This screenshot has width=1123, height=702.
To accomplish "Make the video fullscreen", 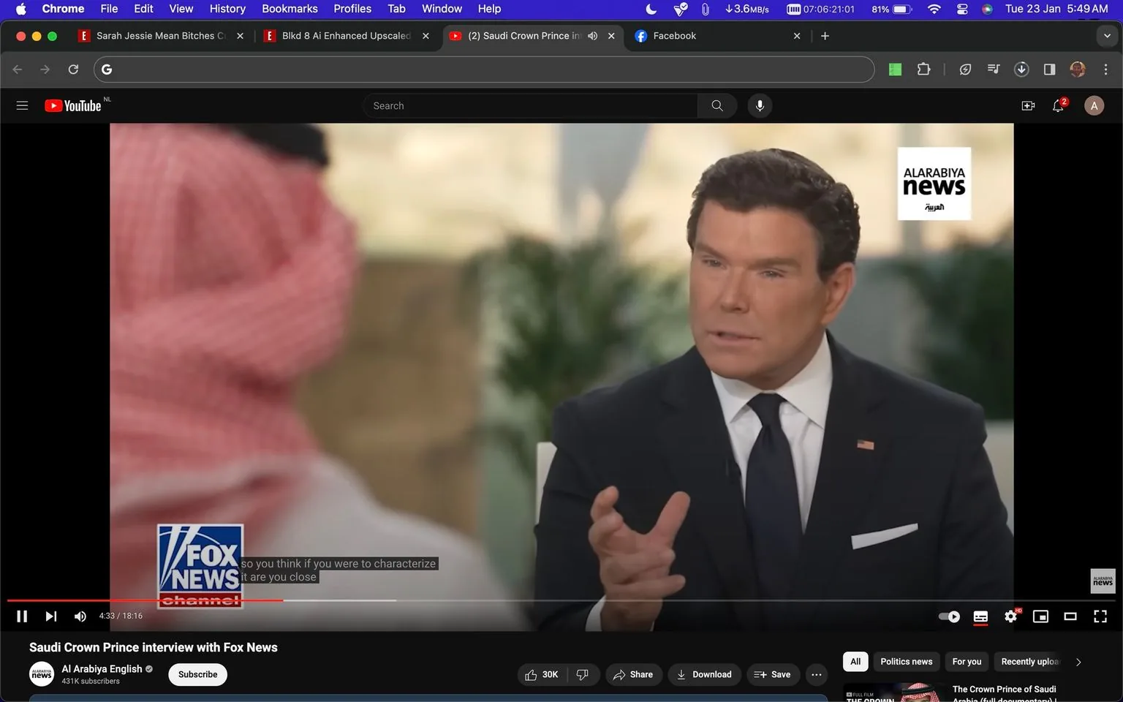I will click(1100, 616).
